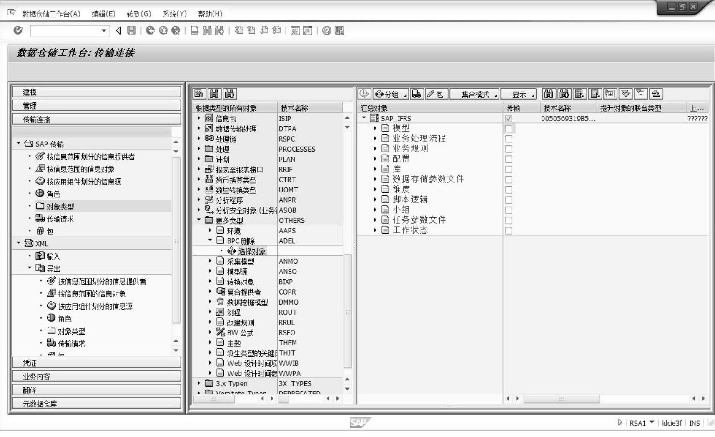Toggle transport checkbox for 维度
Screen dimensions: 715x437
pyautogui.click(x=509, y=190)
